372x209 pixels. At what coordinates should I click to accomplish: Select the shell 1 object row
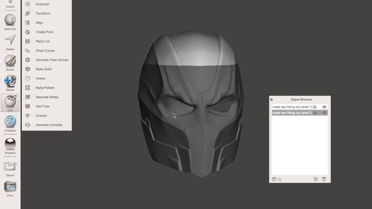tap(300, 107)
